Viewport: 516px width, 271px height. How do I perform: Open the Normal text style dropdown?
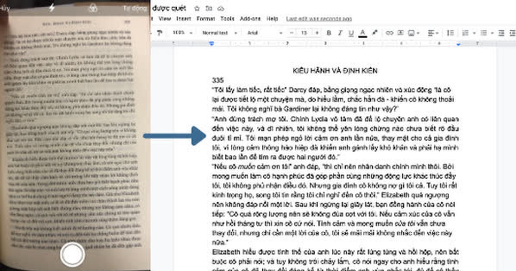[219, 33]
